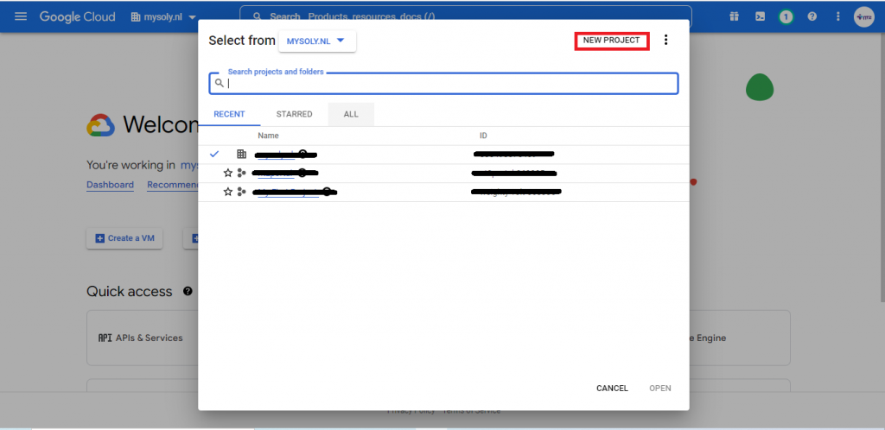Switch to the STARRED tab
Viewport: 885px width, 430px height.
[x=294, y=114]
